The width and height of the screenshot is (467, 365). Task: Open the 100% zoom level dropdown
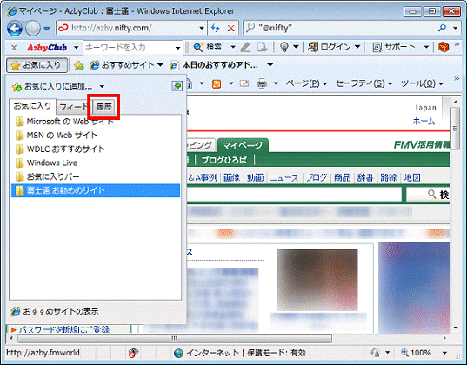[x=444, y=353]
